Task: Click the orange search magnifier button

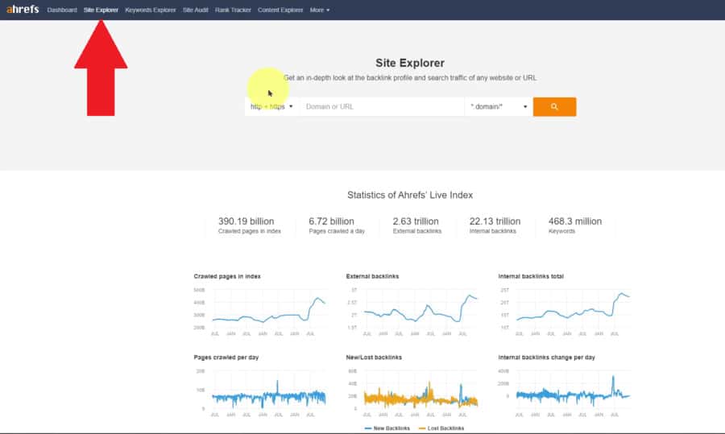Action: point(554,107)
